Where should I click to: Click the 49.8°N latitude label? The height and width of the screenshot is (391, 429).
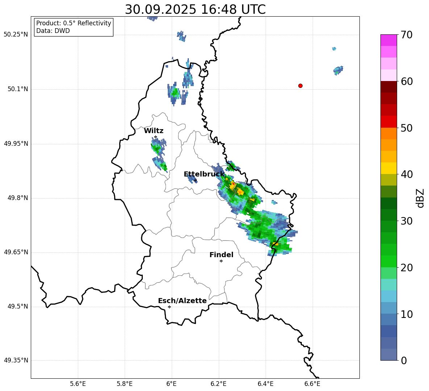click(x=18, y=198)
